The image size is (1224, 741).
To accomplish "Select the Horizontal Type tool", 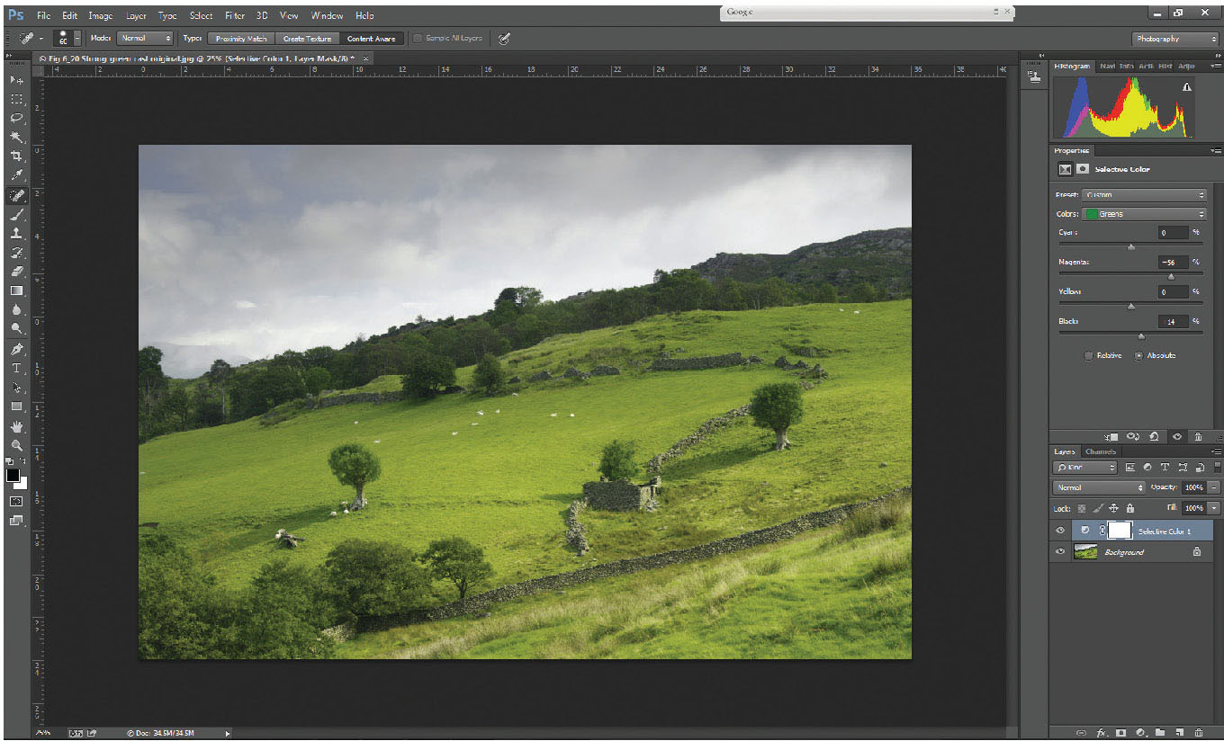I will (16, 369).
